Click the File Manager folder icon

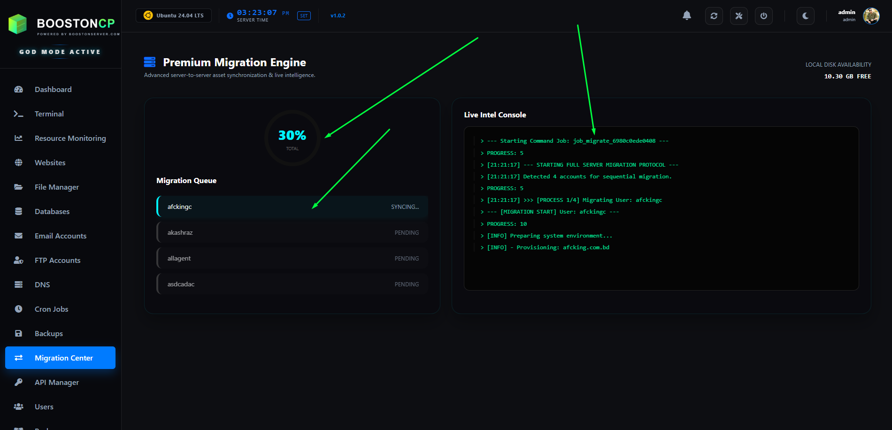point(19,187)
